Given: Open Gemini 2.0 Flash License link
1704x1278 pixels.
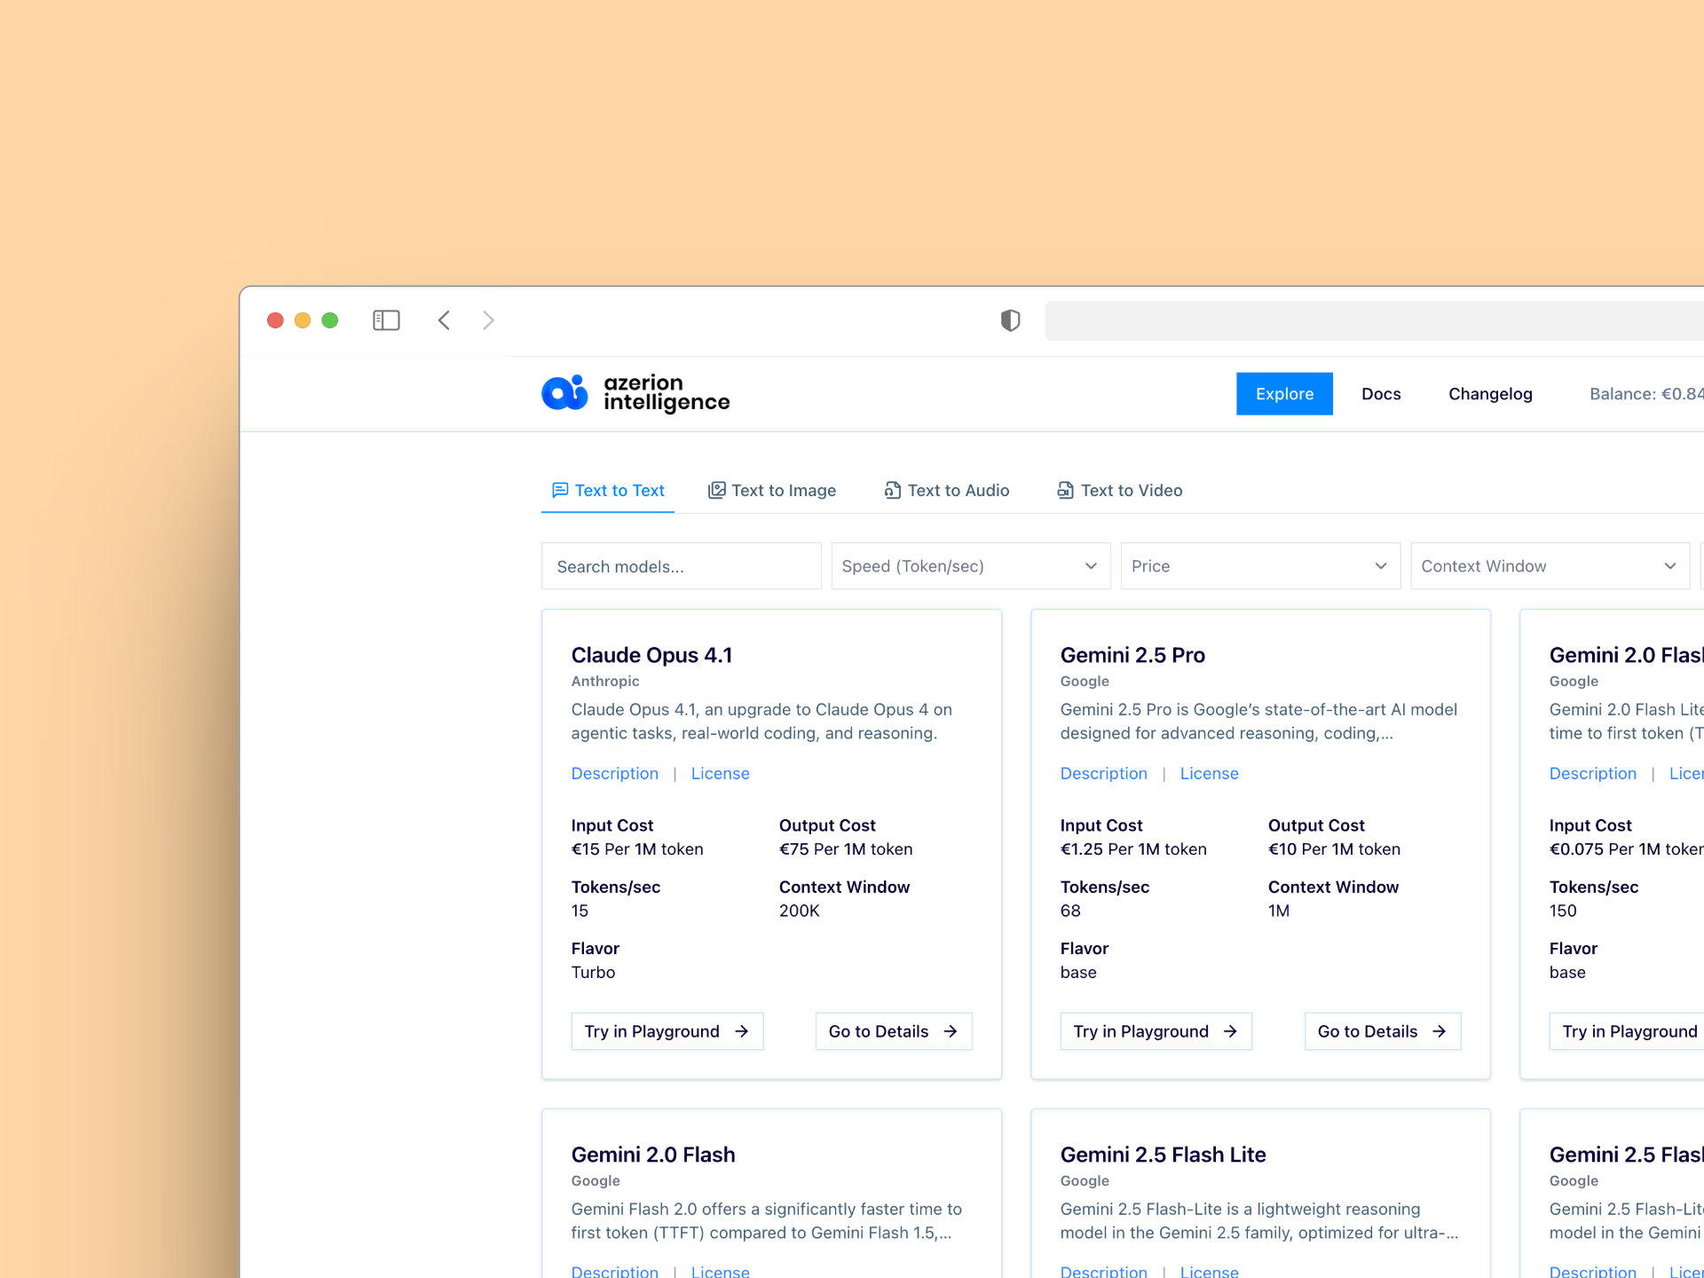Looking at the screenshot, I should click(721, 1271).
